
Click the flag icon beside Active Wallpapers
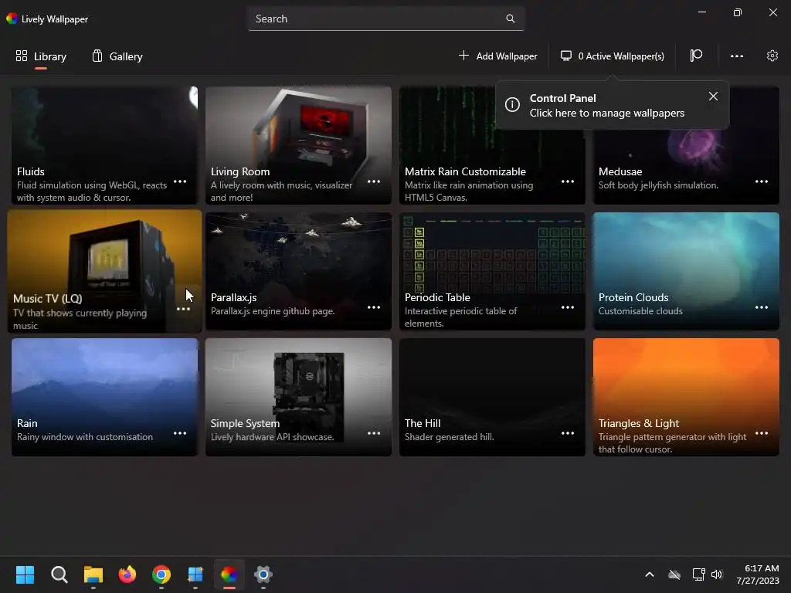pos(696,56)
